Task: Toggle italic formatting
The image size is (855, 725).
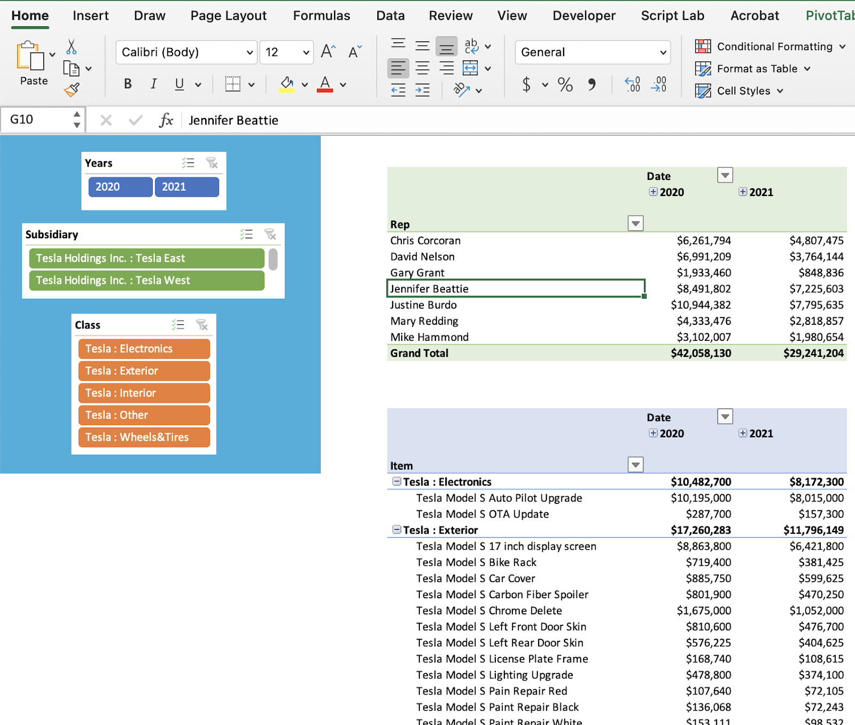Action: coord(154,84)
